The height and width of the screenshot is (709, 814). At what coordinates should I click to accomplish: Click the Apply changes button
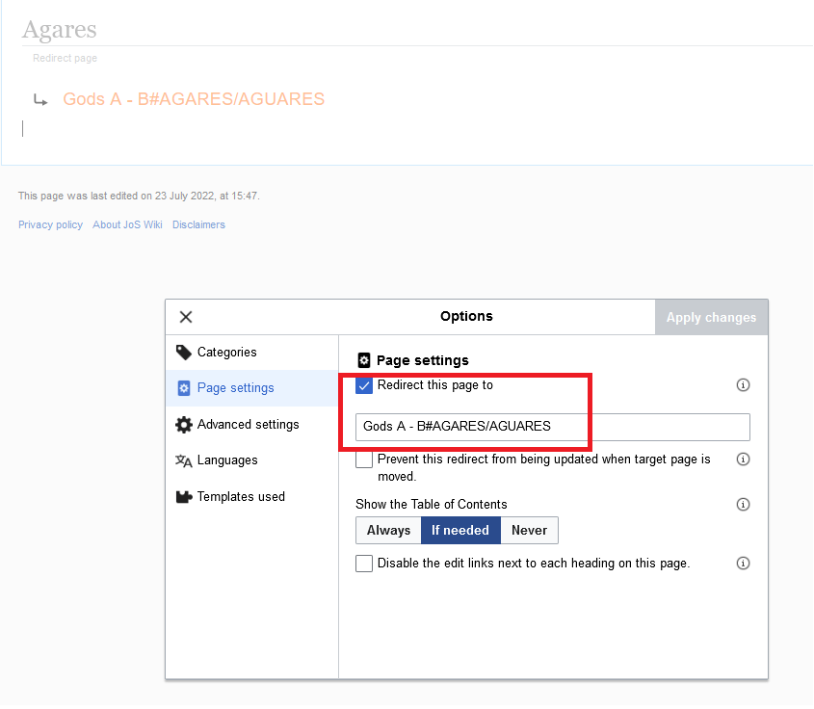(711, 317)
